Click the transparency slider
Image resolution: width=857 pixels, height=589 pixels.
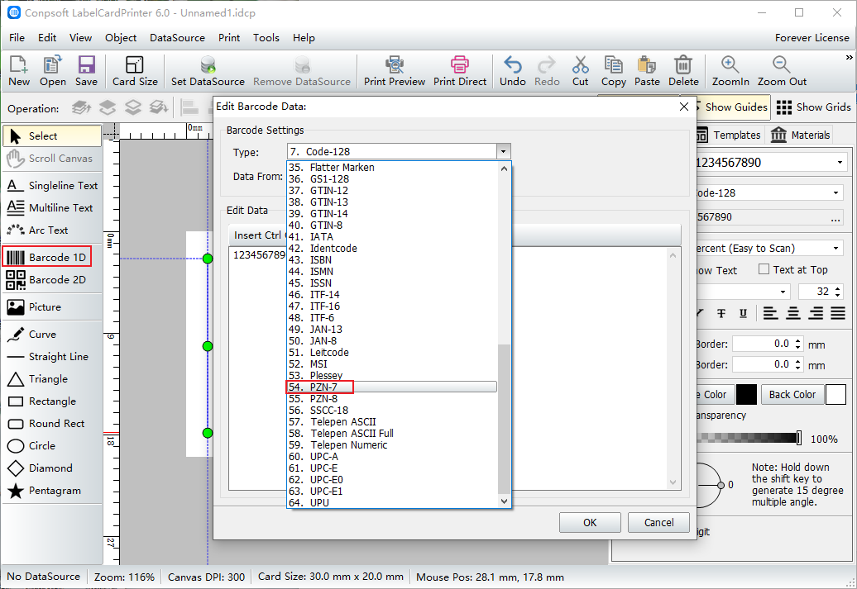pyautogui.click(x=749, y=438)
